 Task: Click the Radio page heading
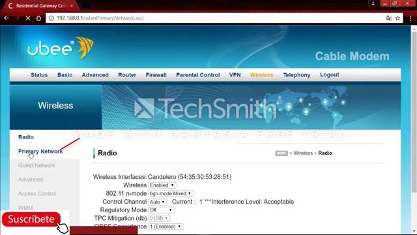(108, 153)
